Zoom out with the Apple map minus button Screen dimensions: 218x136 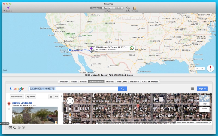click(197, 69)
